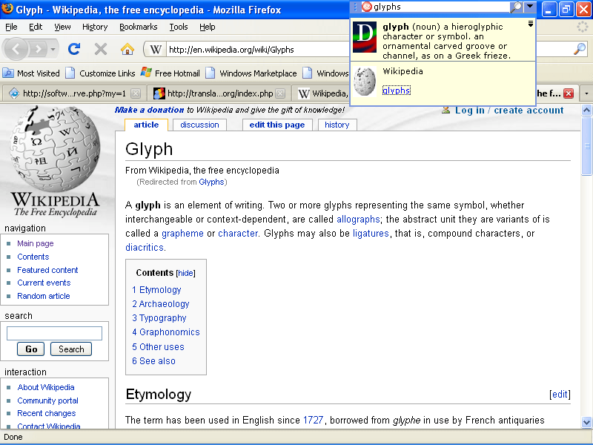Open the History menu
The image size is (593, 445).
[x=94, y=27]
